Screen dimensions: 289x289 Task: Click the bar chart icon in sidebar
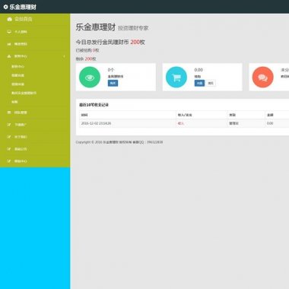tap(9, 44)
